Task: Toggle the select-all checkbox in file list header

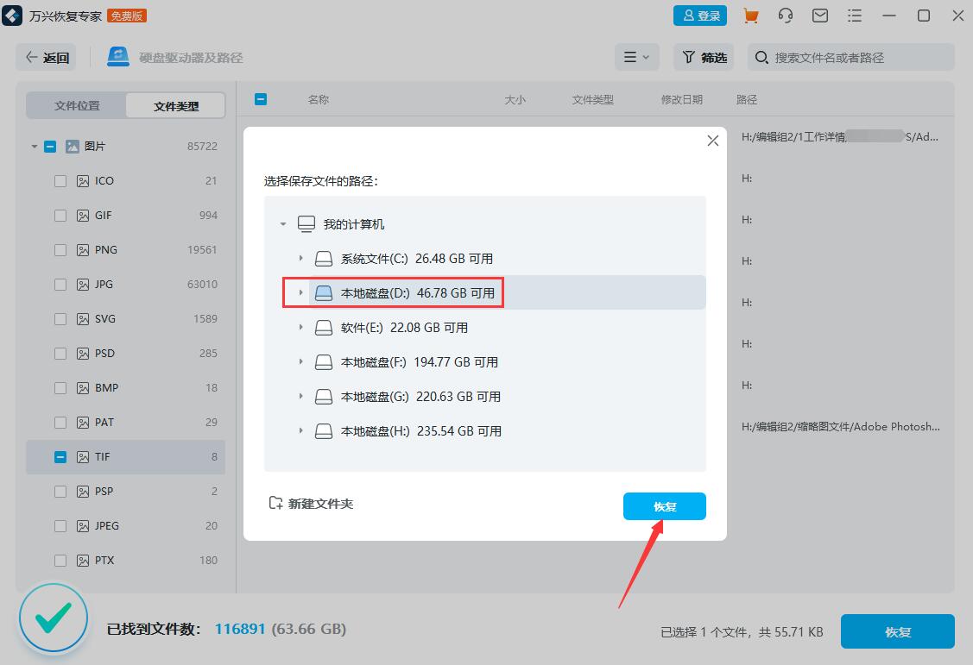Action: coord(261,99)
